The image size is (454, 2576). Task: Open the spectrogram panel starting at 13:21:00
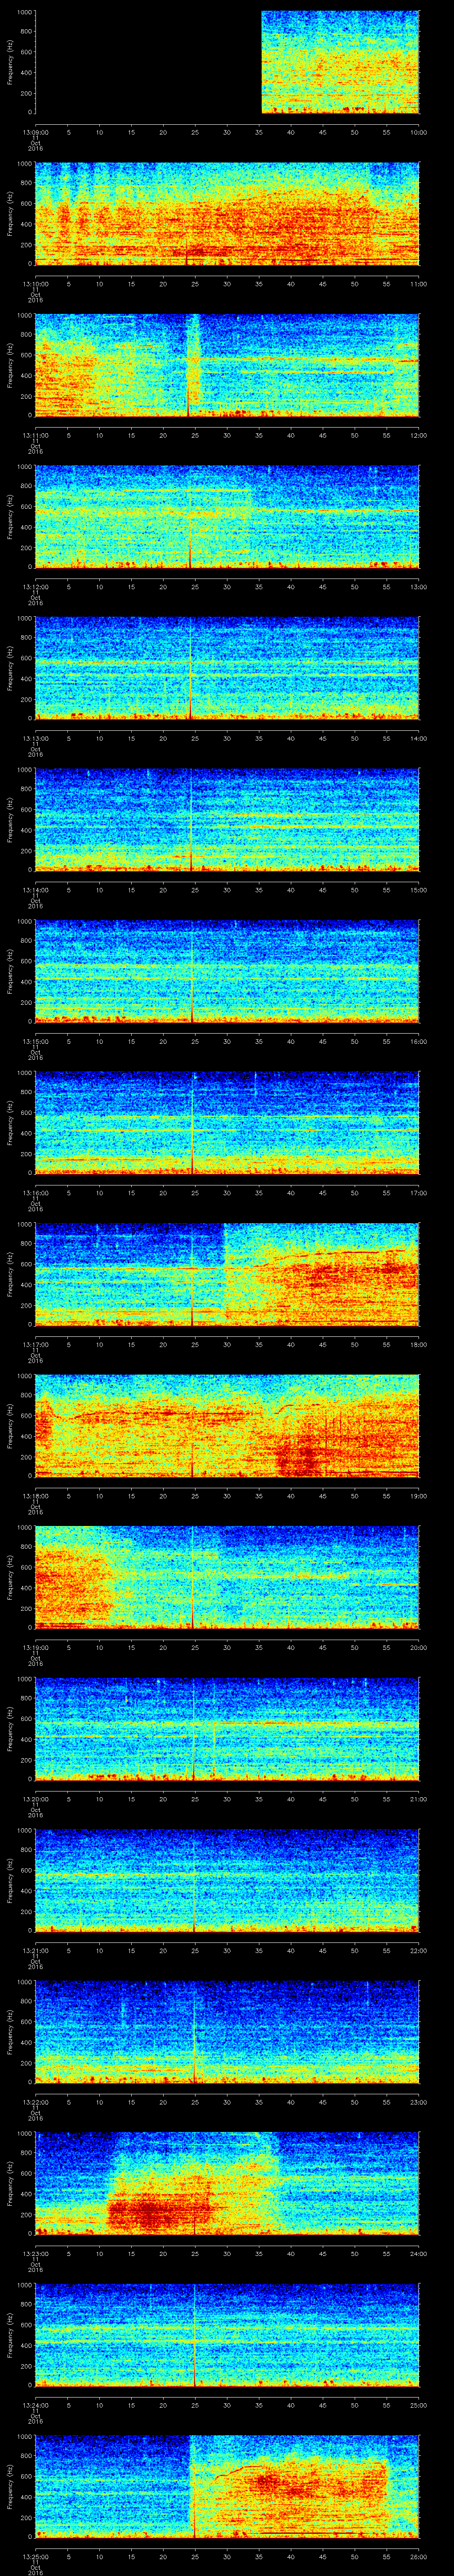coord(227,1880)
